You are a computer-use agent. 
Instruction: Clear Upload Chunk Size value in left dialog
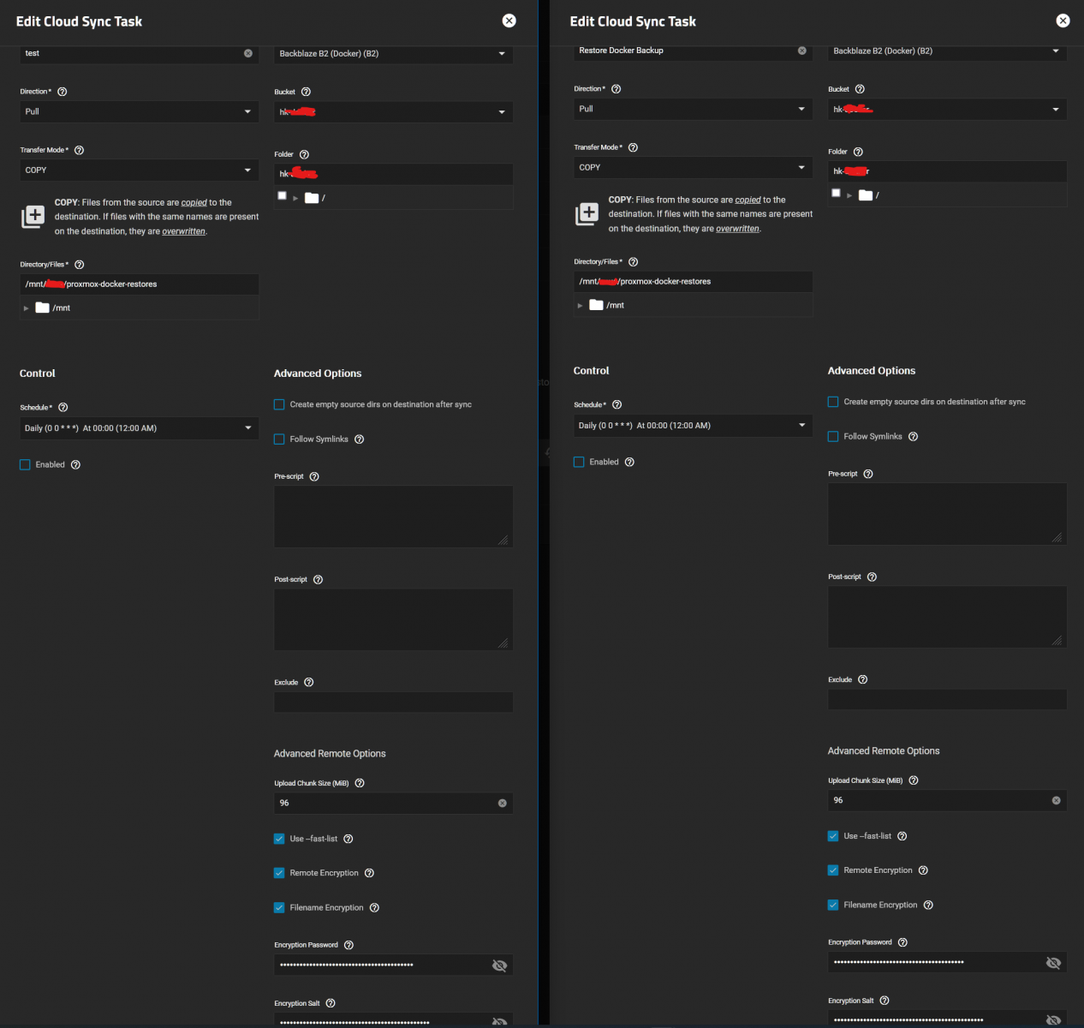click(x=503, y=804)
